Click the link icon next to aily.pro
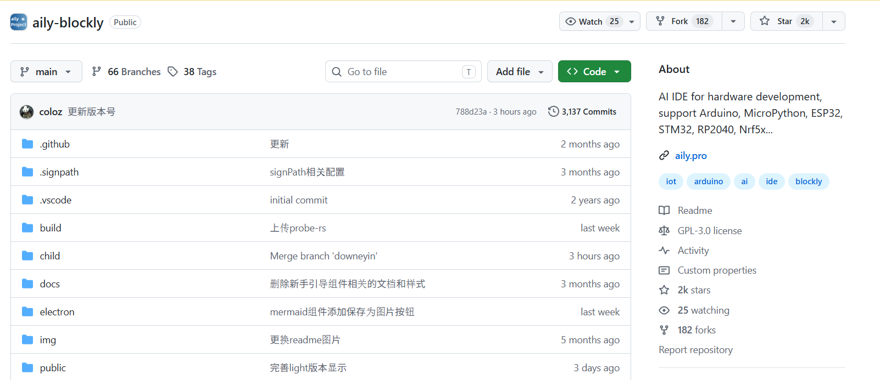This screenshot has width=880, height=380. click(x=664, y=156)
